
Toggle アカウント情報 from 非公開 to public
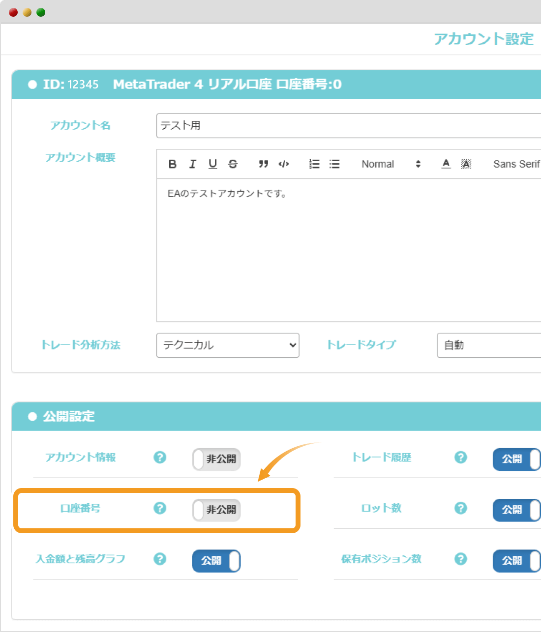click(216, 459)
